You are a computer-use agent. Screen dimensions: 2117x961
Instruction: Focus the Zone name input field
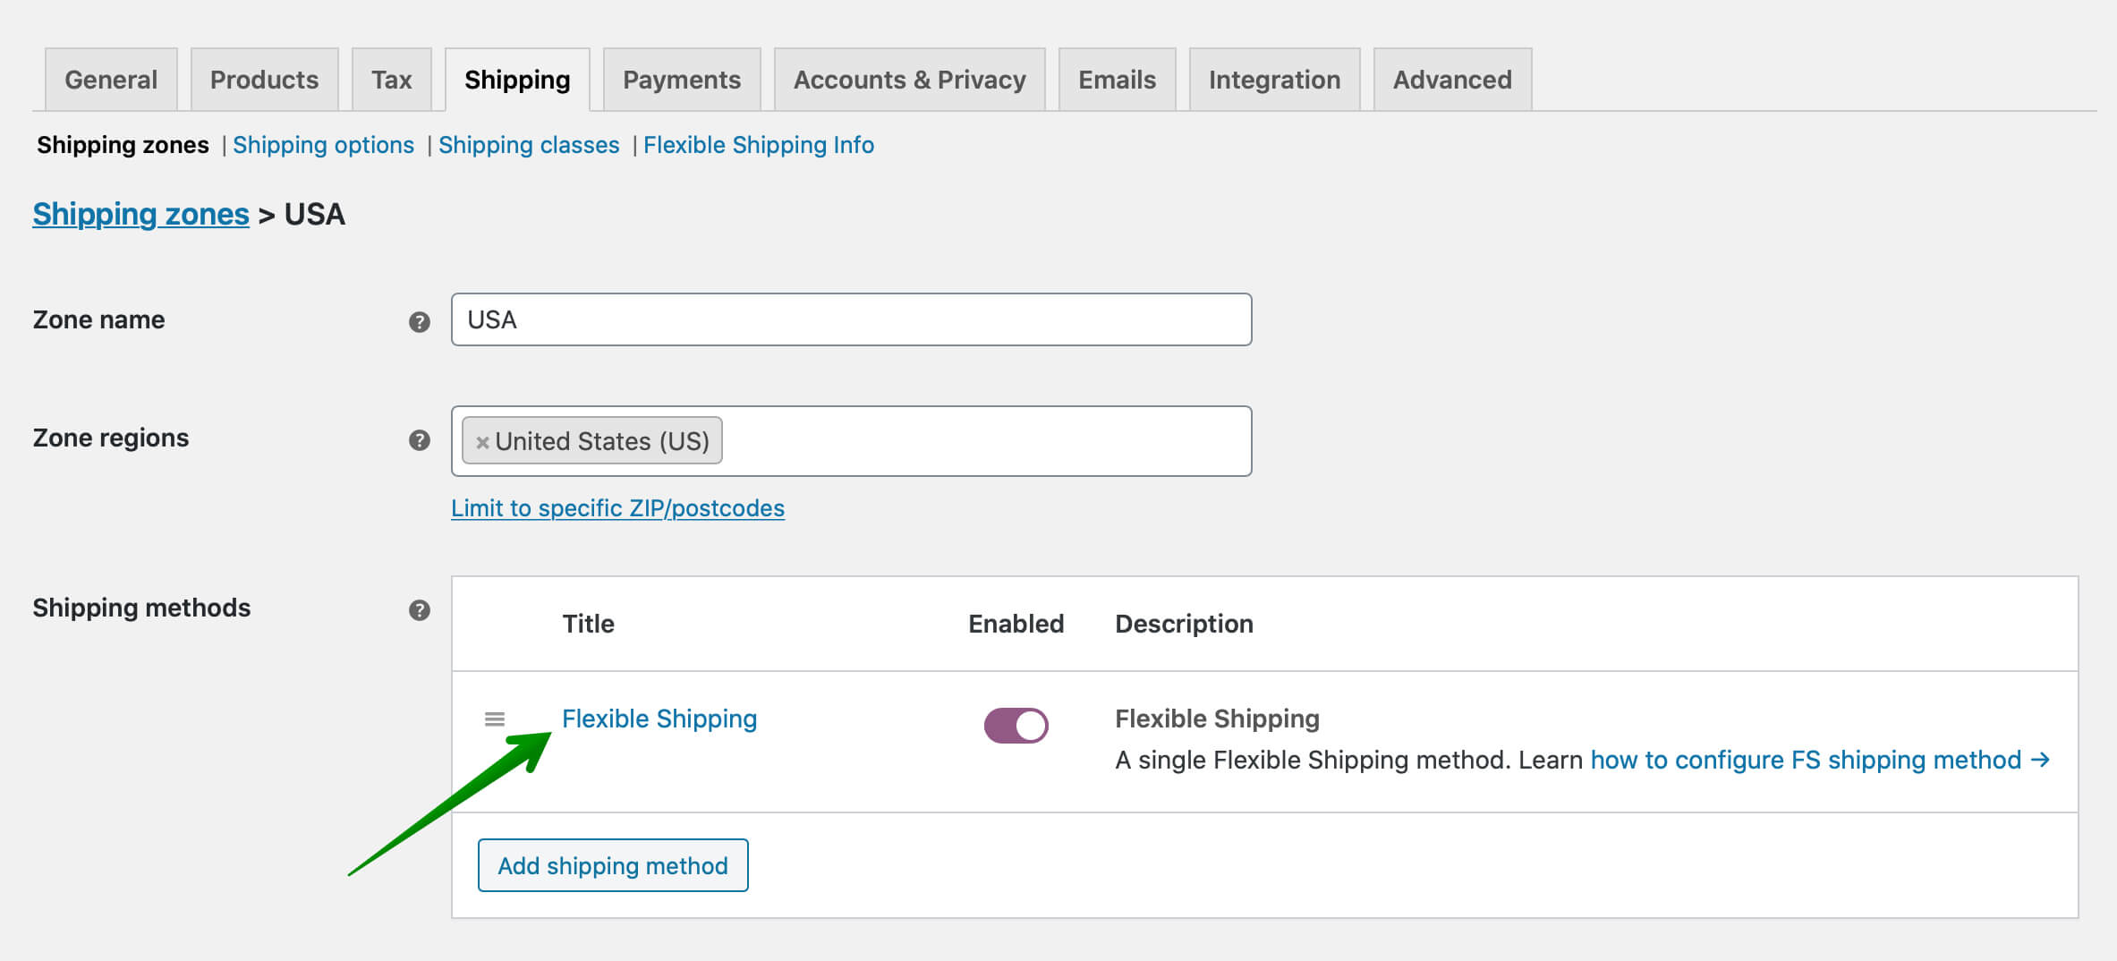851,319
